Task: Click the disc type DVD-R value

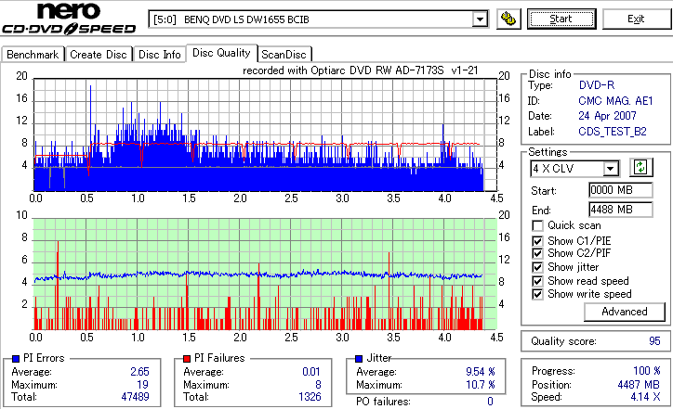Action: tap(597, 85)
